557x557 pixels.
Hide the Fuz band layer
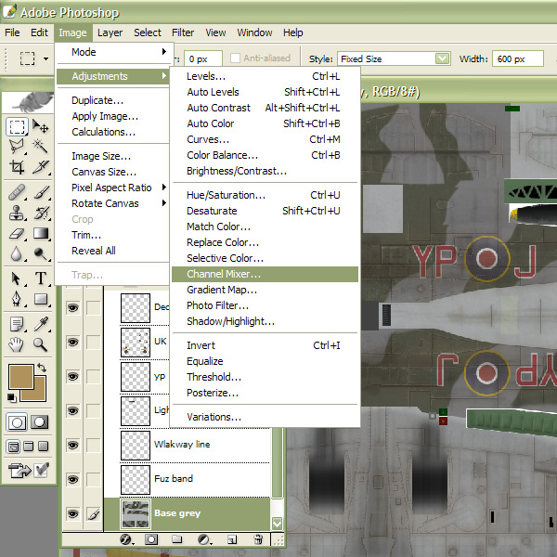pyautogui.click(x=72, y=480)
